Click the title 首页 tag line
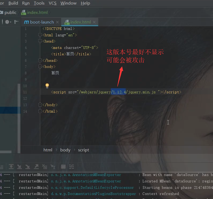Image resolution: width=213 pixels, height=199 pixels. (x=71, y=54)
